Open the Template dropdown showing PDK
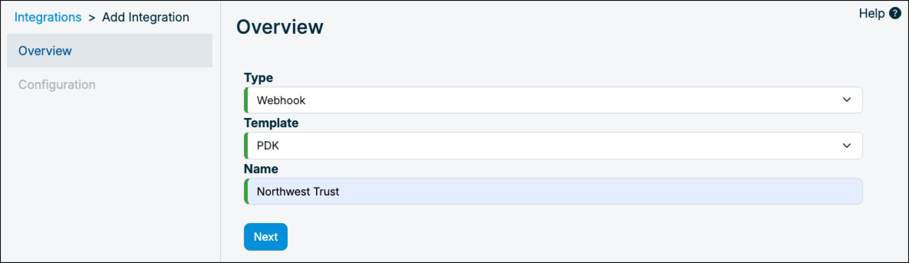Image resolution: width=909 pixels, height=263 pixels. 553,145
